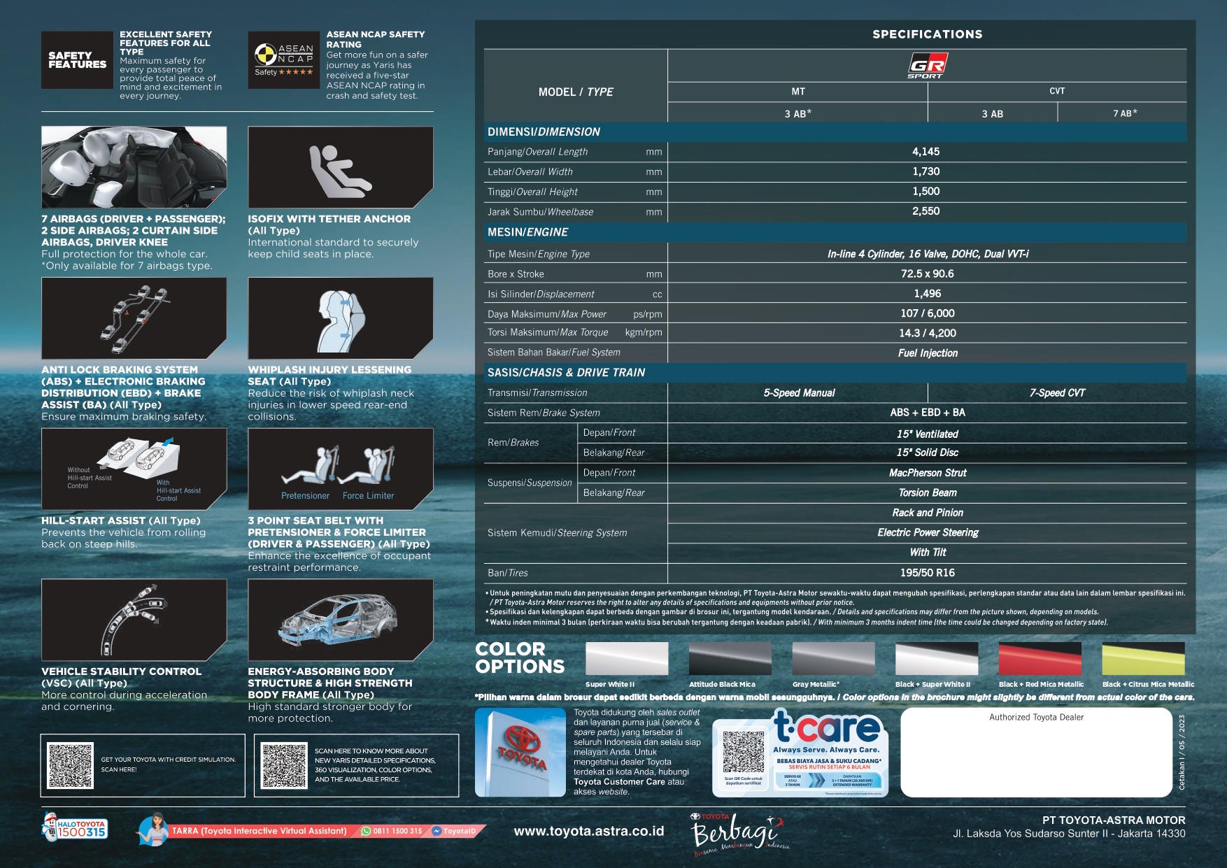
Task: Click the CVT column header
Action: tap(1057, 92)
